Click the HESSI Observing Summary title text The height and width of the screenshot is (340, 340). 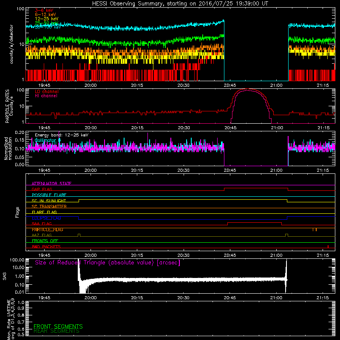pos(180,4)
